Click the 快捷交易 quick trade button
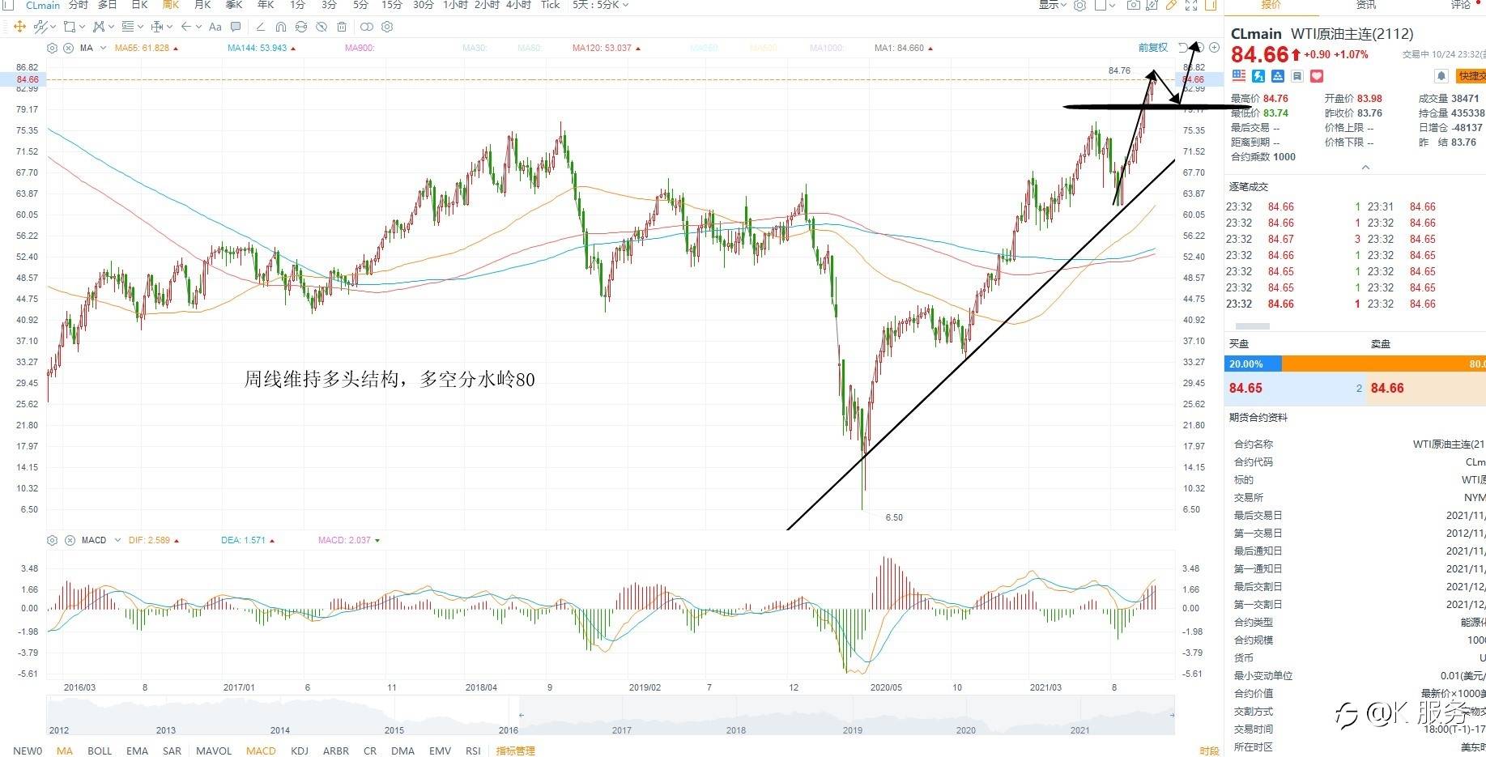1486x757 pixels. tap(1471, 76)
